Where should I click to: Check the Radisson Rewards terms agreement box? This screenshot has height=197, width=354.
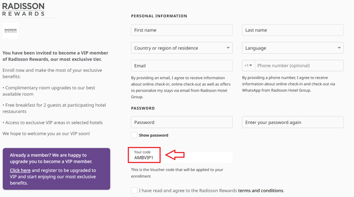click(134, 190)
